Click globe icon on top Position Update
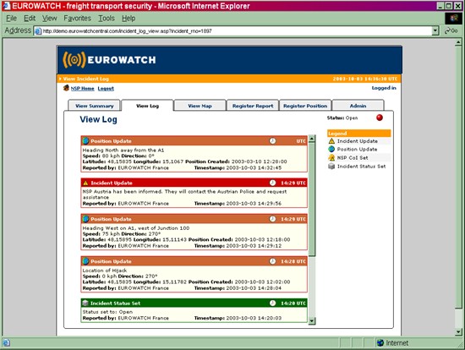Screen dimensions: 465x350 point(85,140)
